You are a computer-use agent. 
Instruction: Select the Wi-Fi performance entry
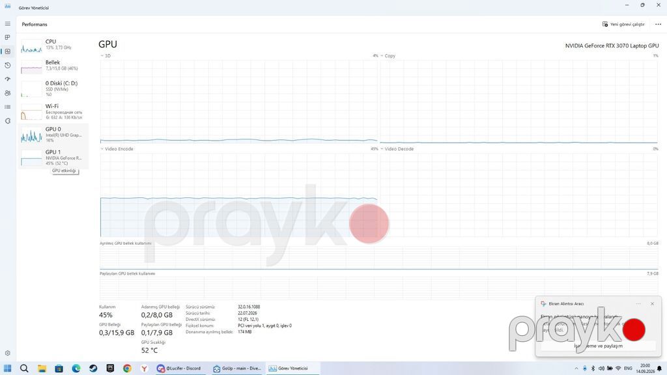point(53,112)
